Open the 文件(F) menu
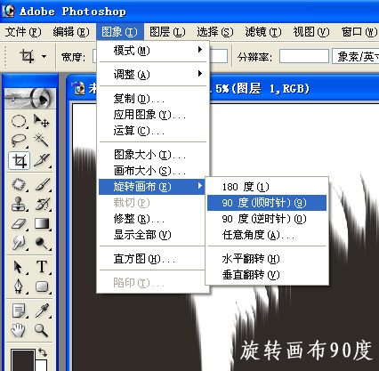This screenshot has width=379, height=371. pyautogui.click(x=23, y=32)
